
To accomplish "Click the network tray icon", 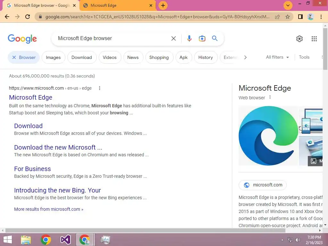I will (290, 240).
